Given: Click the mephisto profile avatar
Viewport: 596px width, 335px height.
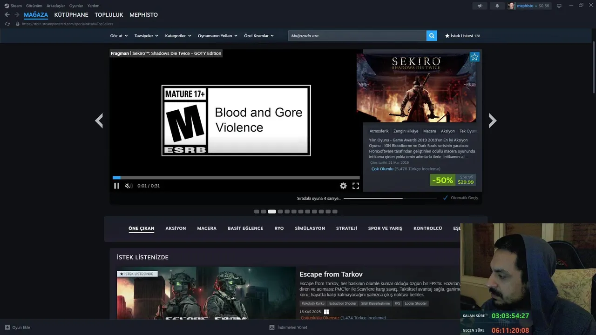Looking at the screenshot, I should pyautogui.click(x=511, y=6).
